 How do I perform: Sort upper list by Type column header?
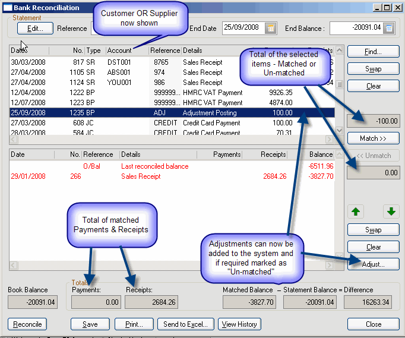pyautogui.click(x=95, y=50)
